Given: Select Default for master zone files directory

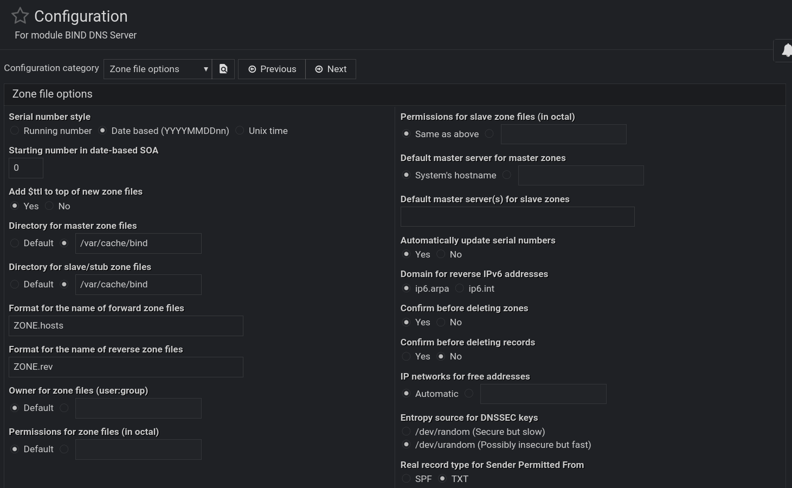Looking at the screenshot, I should (15, 243).
